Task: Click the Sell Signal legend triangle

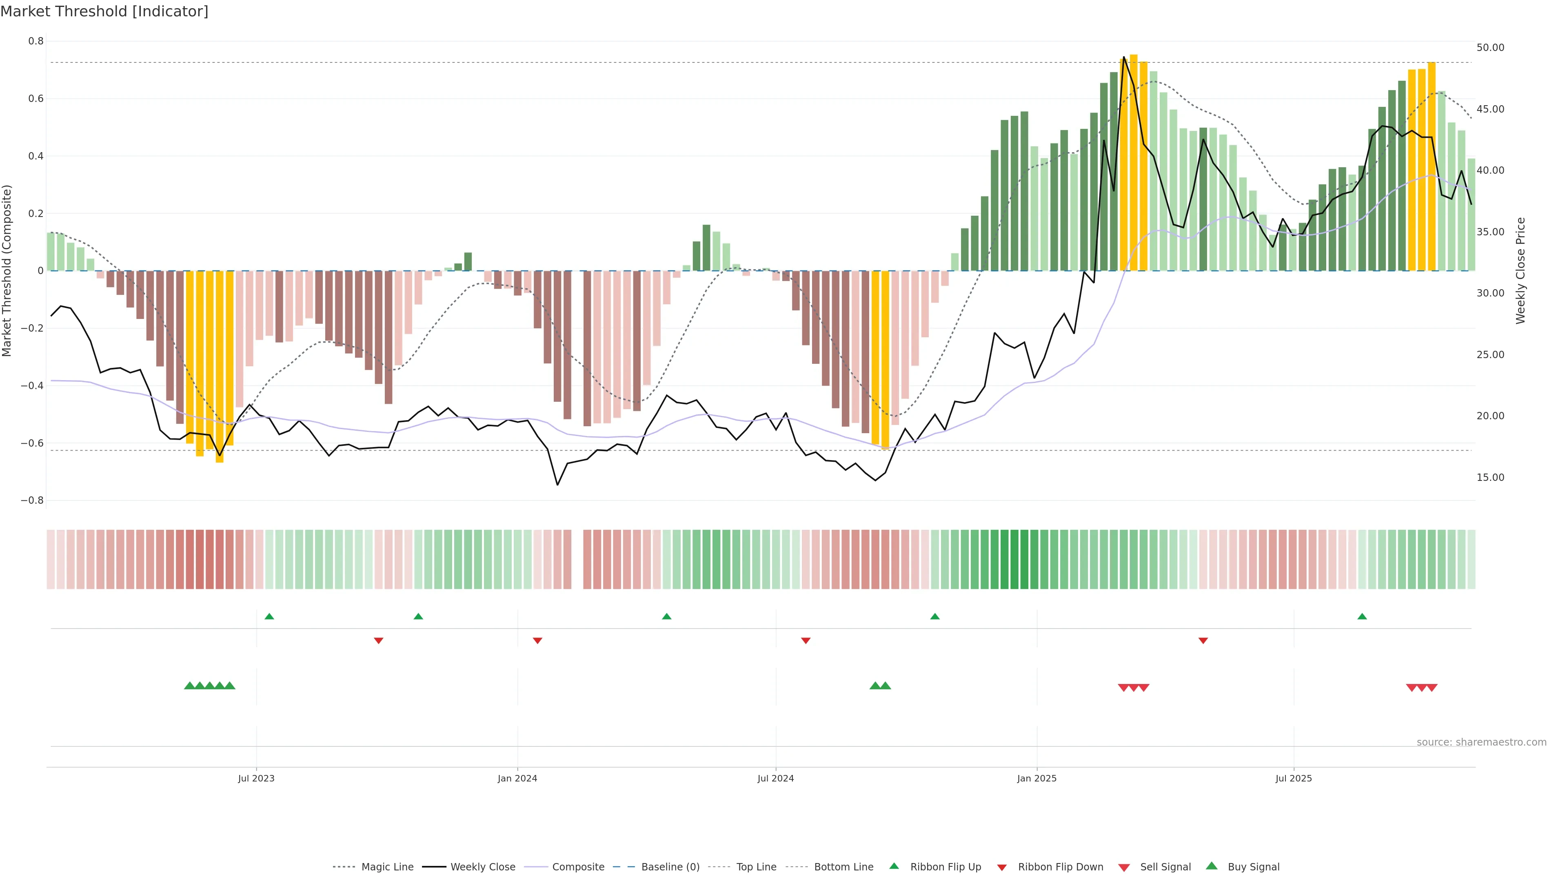Action: (1123, 868)
